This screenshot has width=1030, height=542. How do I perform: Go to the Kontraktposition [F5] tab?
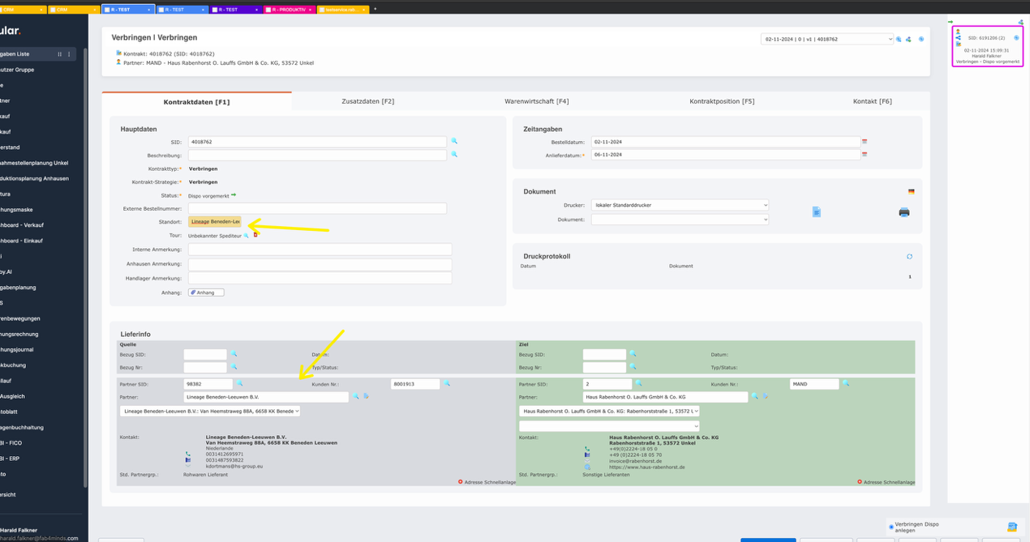coord(721,101)
